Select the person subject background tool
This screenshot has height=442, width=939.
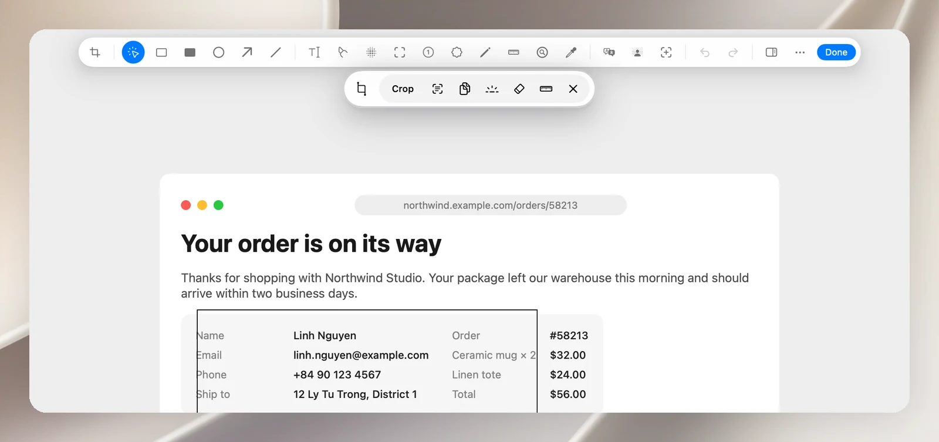click(x=637, y=52)
